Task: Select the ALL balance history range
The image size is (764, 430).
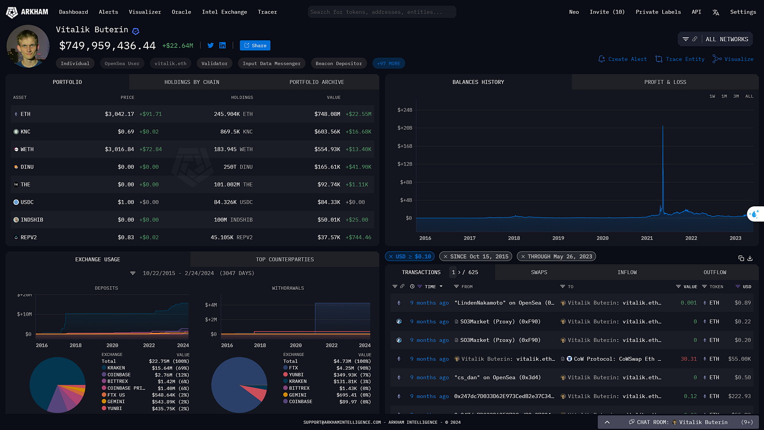Action: [x=749, y=97]
